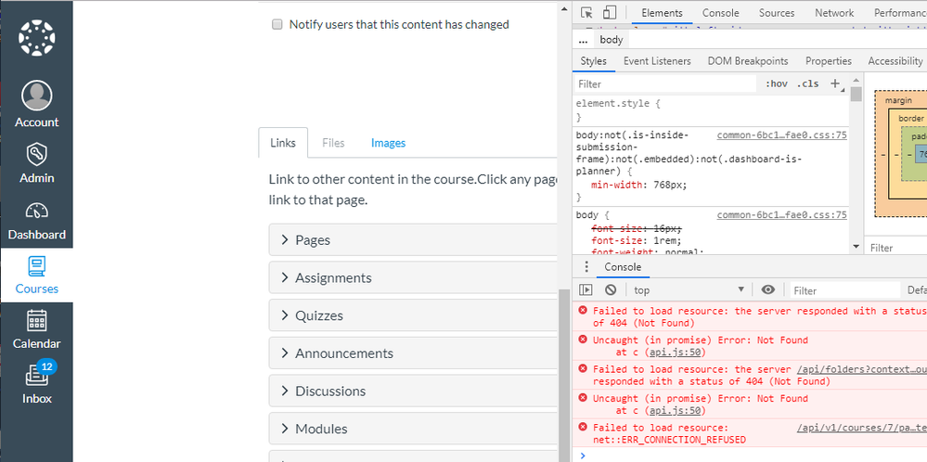Open Calendar from the sidebar
This screenshot has height=462, width=927.
pyautogui.click(x=36, y=329)
